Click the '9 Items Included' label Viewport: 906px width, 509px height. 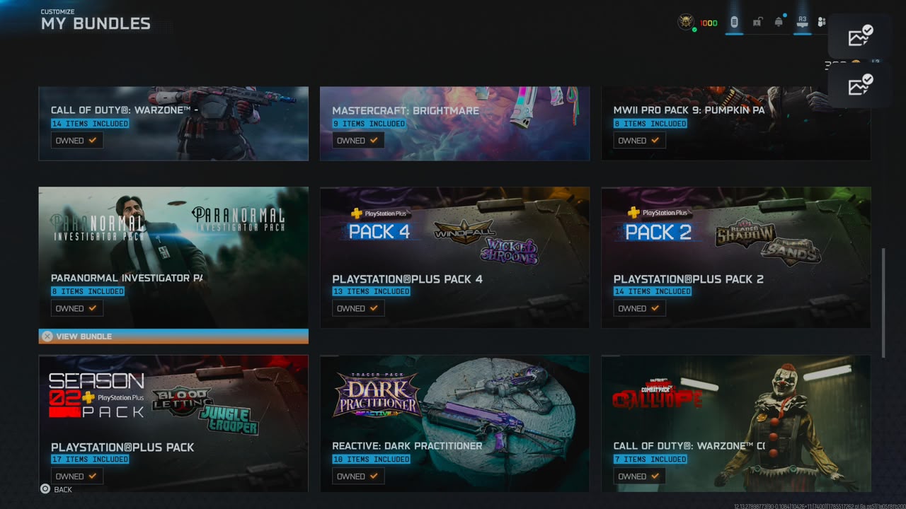370,124
